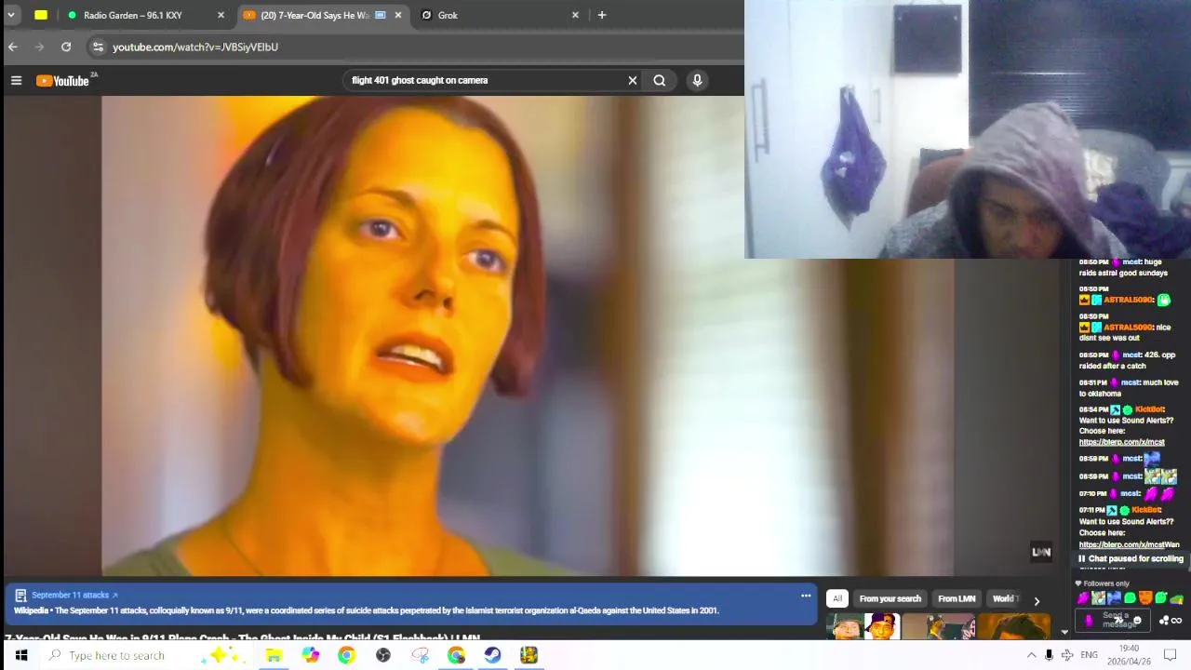
Task: Open the blerp.com/x/mcst link in chat
Action: coord(1121,442)
